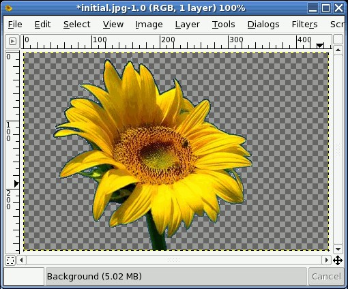Click the vertical scrollbar up arrow

338,50
